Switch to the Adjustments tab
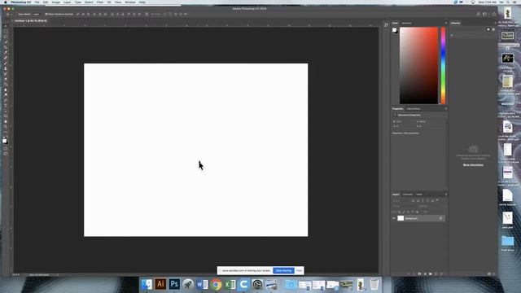The width and height of the screenshot is (521, 293). (x=414, y=108)
